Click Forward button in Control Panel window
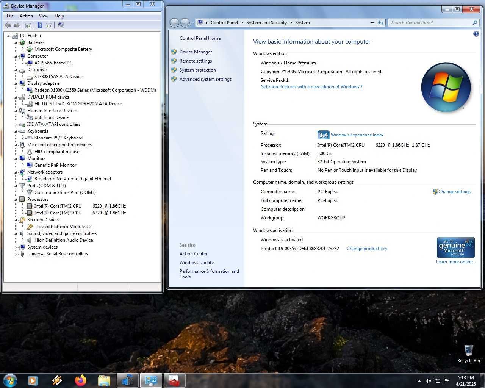 point(185,23)
